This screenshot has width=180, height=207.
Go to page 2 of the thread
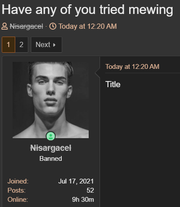[x=21, y=44]
